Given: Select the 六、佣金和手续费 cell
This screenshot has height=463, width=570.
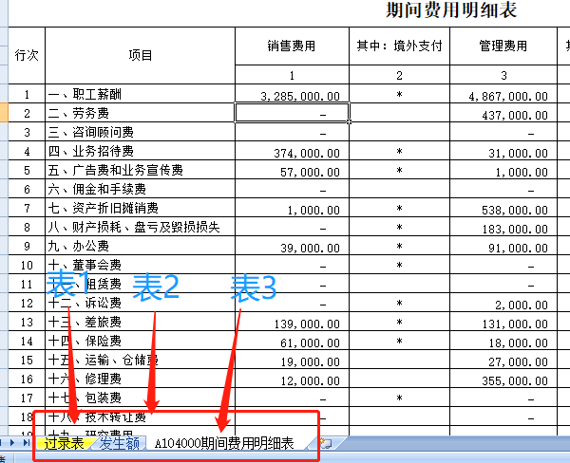Looking at the screenshot, I should [x=140, y=189].
